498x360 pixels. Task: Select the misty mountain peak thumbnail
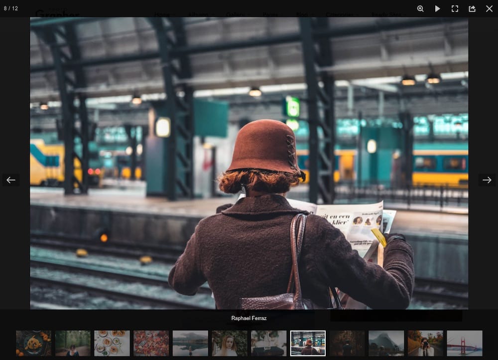(386, 343)
